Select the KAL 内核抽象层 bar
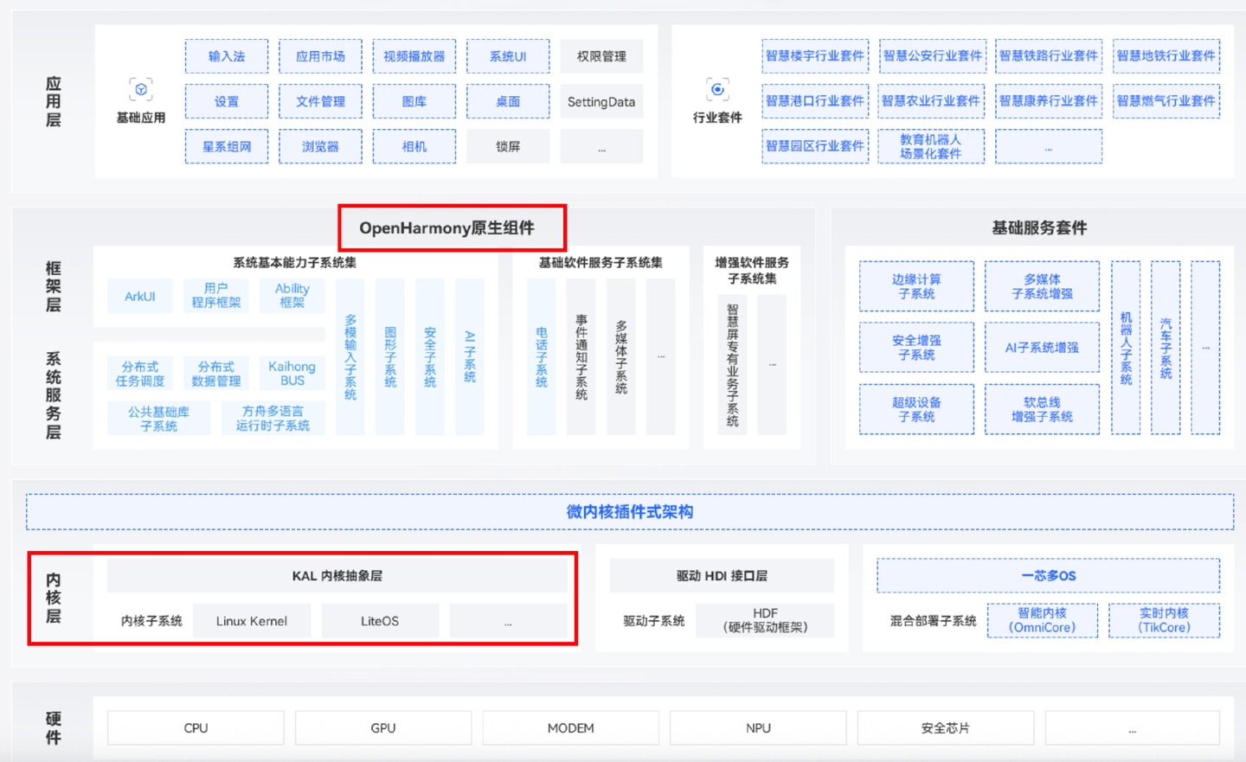Image resolution: width=1246 pixels, height=762 pixels. click(x=337, y=576)
